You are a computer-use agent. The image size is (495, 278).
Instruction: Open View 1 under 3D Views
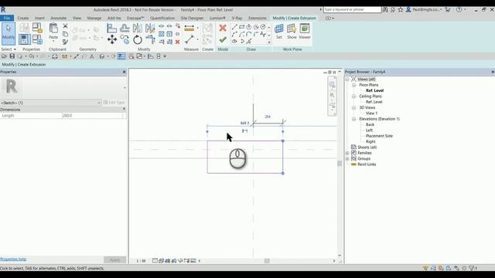tap(371, 114)
